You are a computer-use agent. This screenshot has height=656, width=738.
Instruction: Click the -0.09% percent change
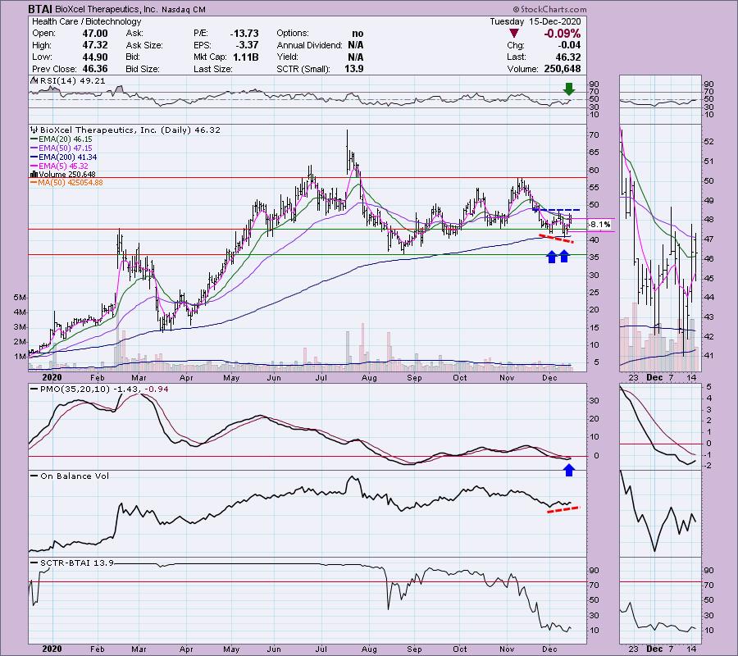point(562,34)
